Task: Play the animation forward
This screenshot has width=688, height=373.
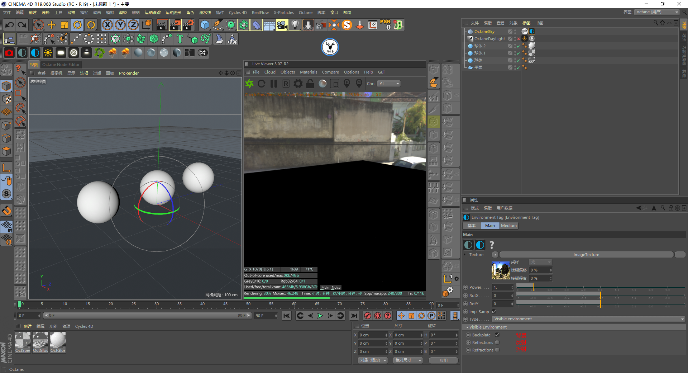Action: [320, 316]
